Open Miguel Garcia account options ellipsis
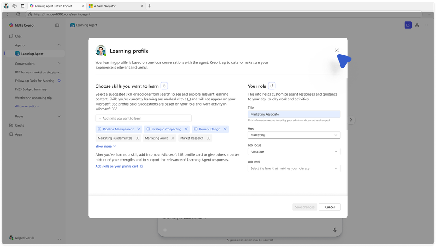 [x=59, y=239]
